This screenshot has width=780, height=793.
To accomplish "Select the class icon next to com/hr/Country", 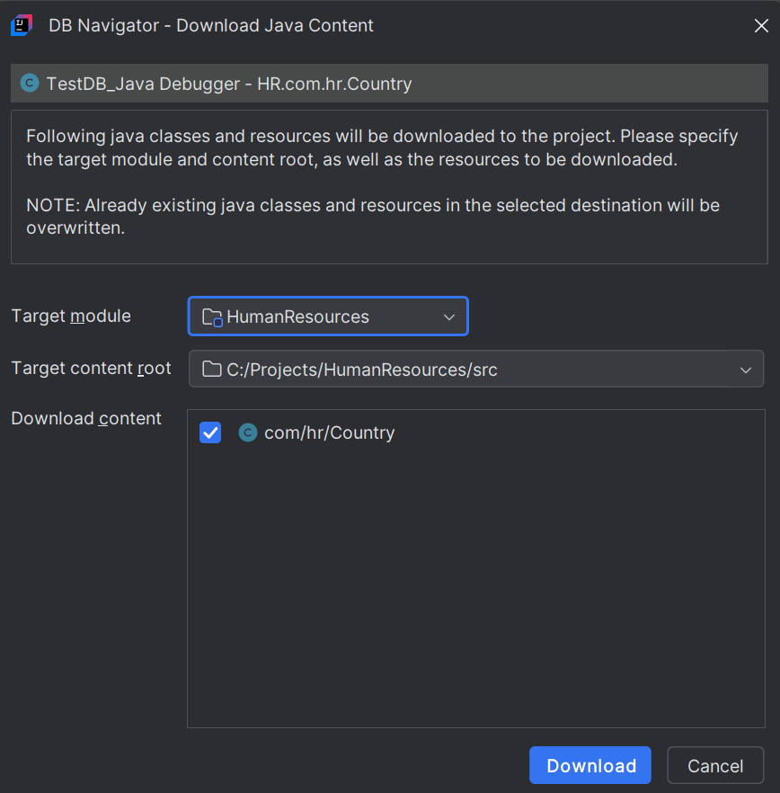I will point(247,432).
